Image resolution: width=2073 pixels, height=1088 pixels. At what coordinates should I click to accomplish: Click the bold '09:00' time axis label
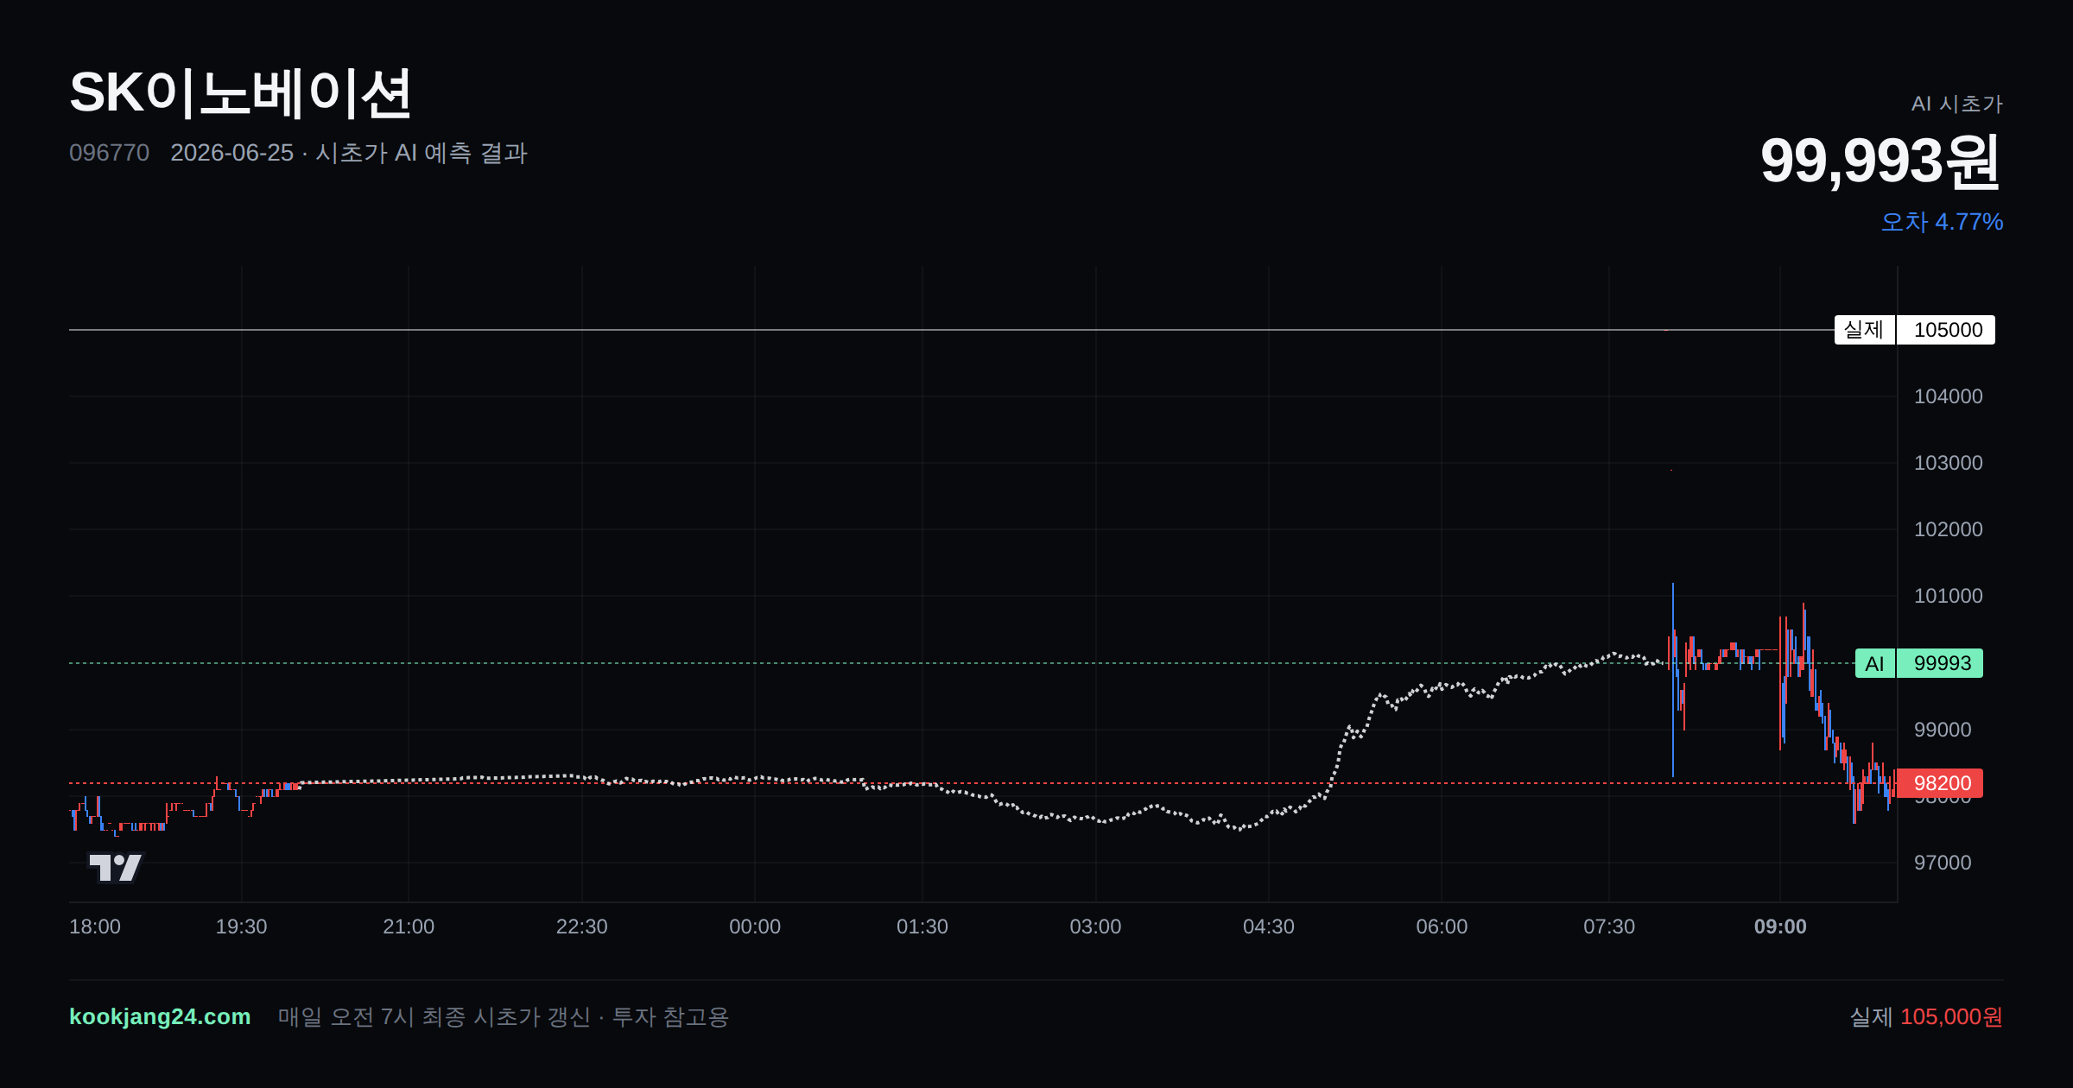click(1780, 927)
